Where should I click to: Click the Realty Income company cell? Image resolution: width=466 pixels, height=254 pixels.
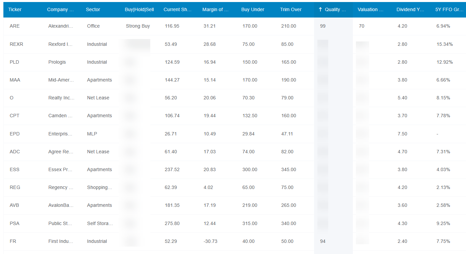point(60,98)
